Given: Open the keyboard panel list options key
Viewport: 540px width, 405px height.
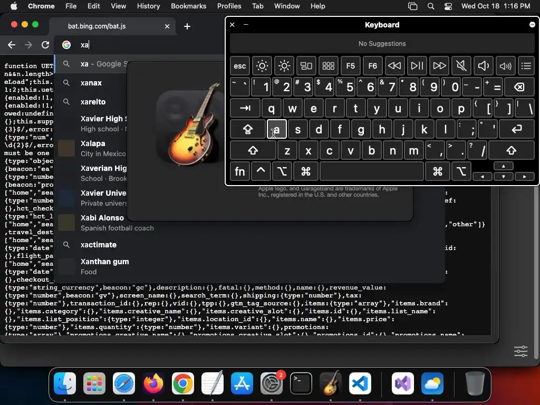Looking at the screenshot, I should coord(526,66).
